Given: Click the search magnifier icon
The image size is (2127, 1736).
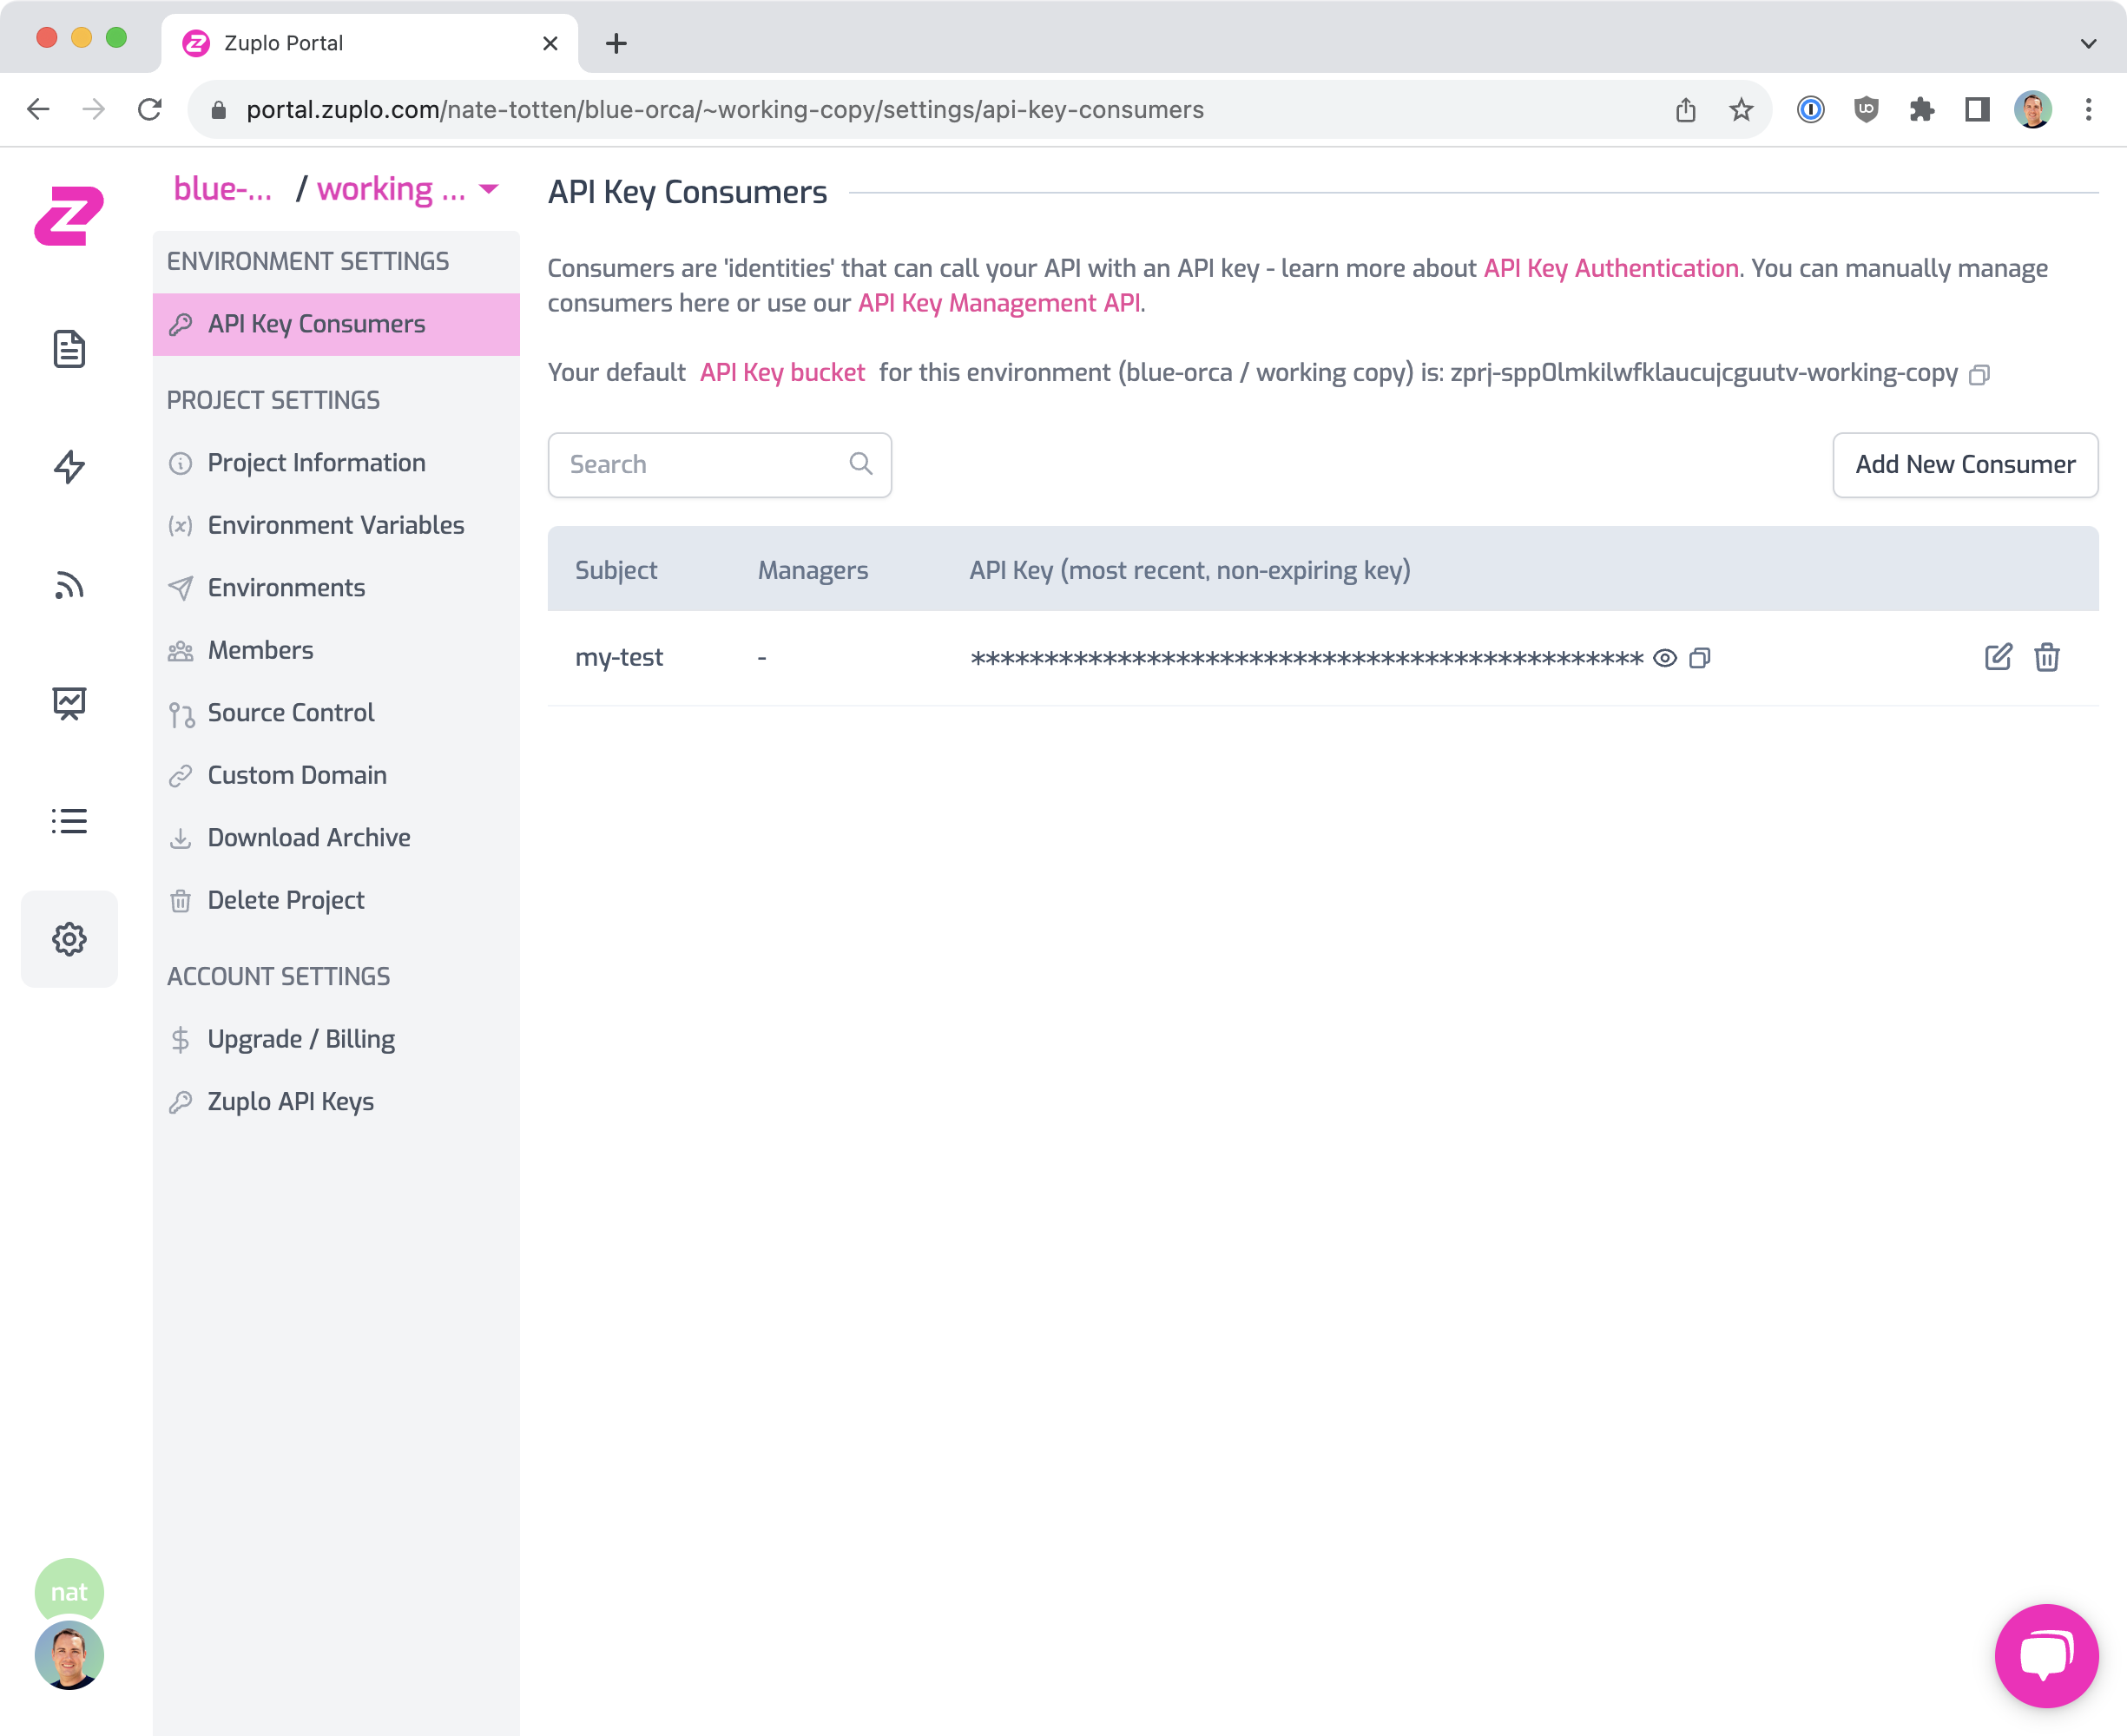Looking at the screenshot, I should (860, 464).
